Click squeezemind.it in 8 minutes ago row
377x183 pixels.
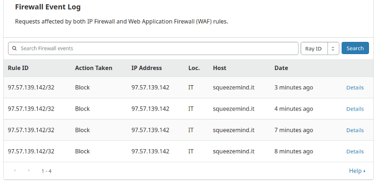(233, 151)
